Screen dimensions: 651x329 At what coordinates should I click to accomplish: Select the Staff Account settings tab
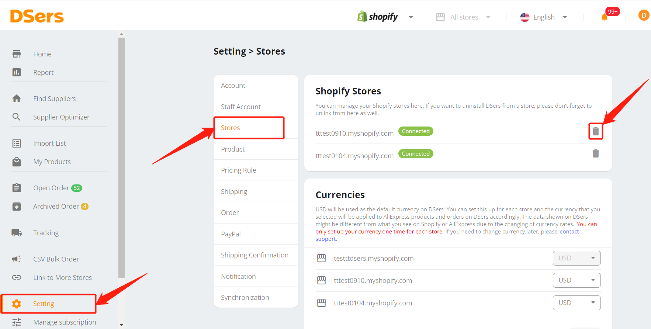tap(256, 107)
